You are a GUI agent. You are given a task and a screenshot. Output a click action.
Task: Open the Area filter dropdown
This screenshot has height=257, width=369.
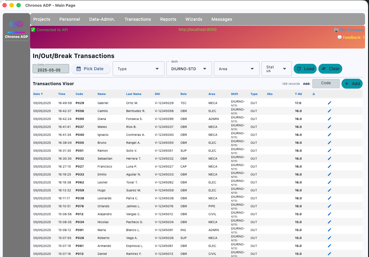(x=236, y=69)
